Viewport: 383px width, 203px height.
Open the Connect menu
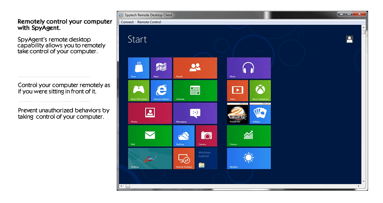(127, 22)
